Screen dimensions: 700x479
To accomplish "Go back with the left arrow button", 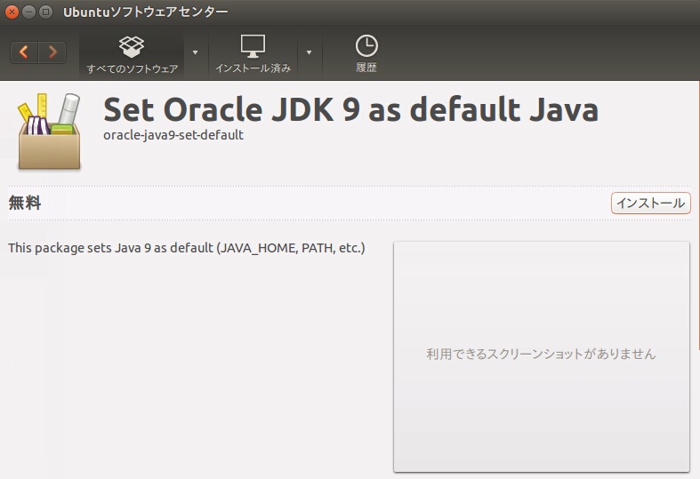I will pos(24,52).
